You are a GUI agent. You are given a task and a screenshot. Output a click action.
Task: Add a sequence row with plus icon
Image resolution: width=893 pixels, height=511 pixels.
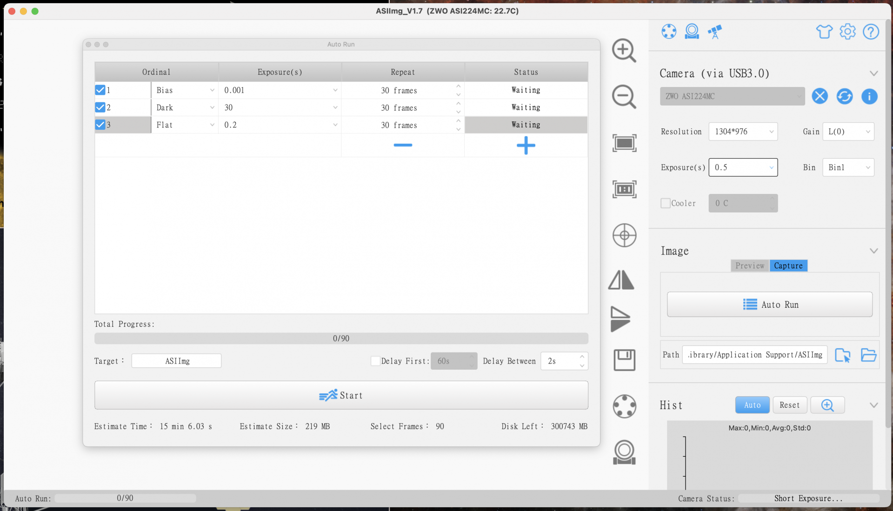point(526,146)
